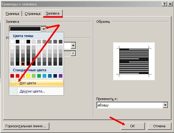
Task: Switch to the Граница tab
Action: tap(12, 14)
